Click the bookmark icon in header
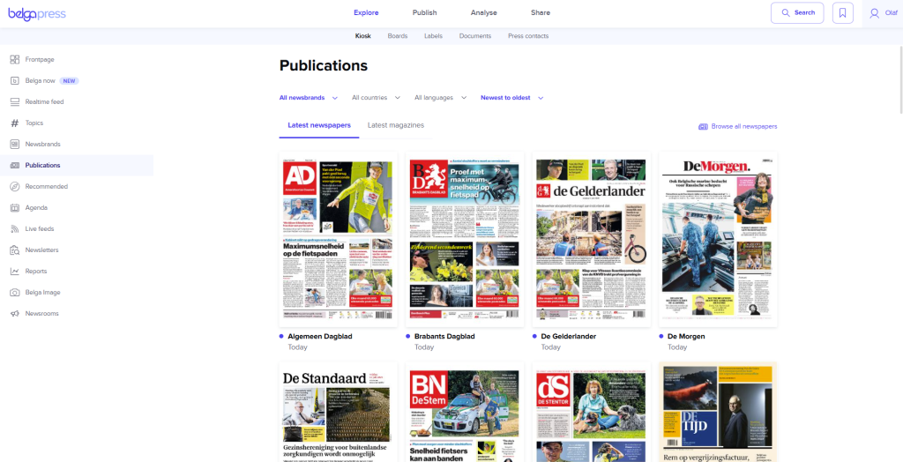This screenshot has width=903, height=462. 842,12
